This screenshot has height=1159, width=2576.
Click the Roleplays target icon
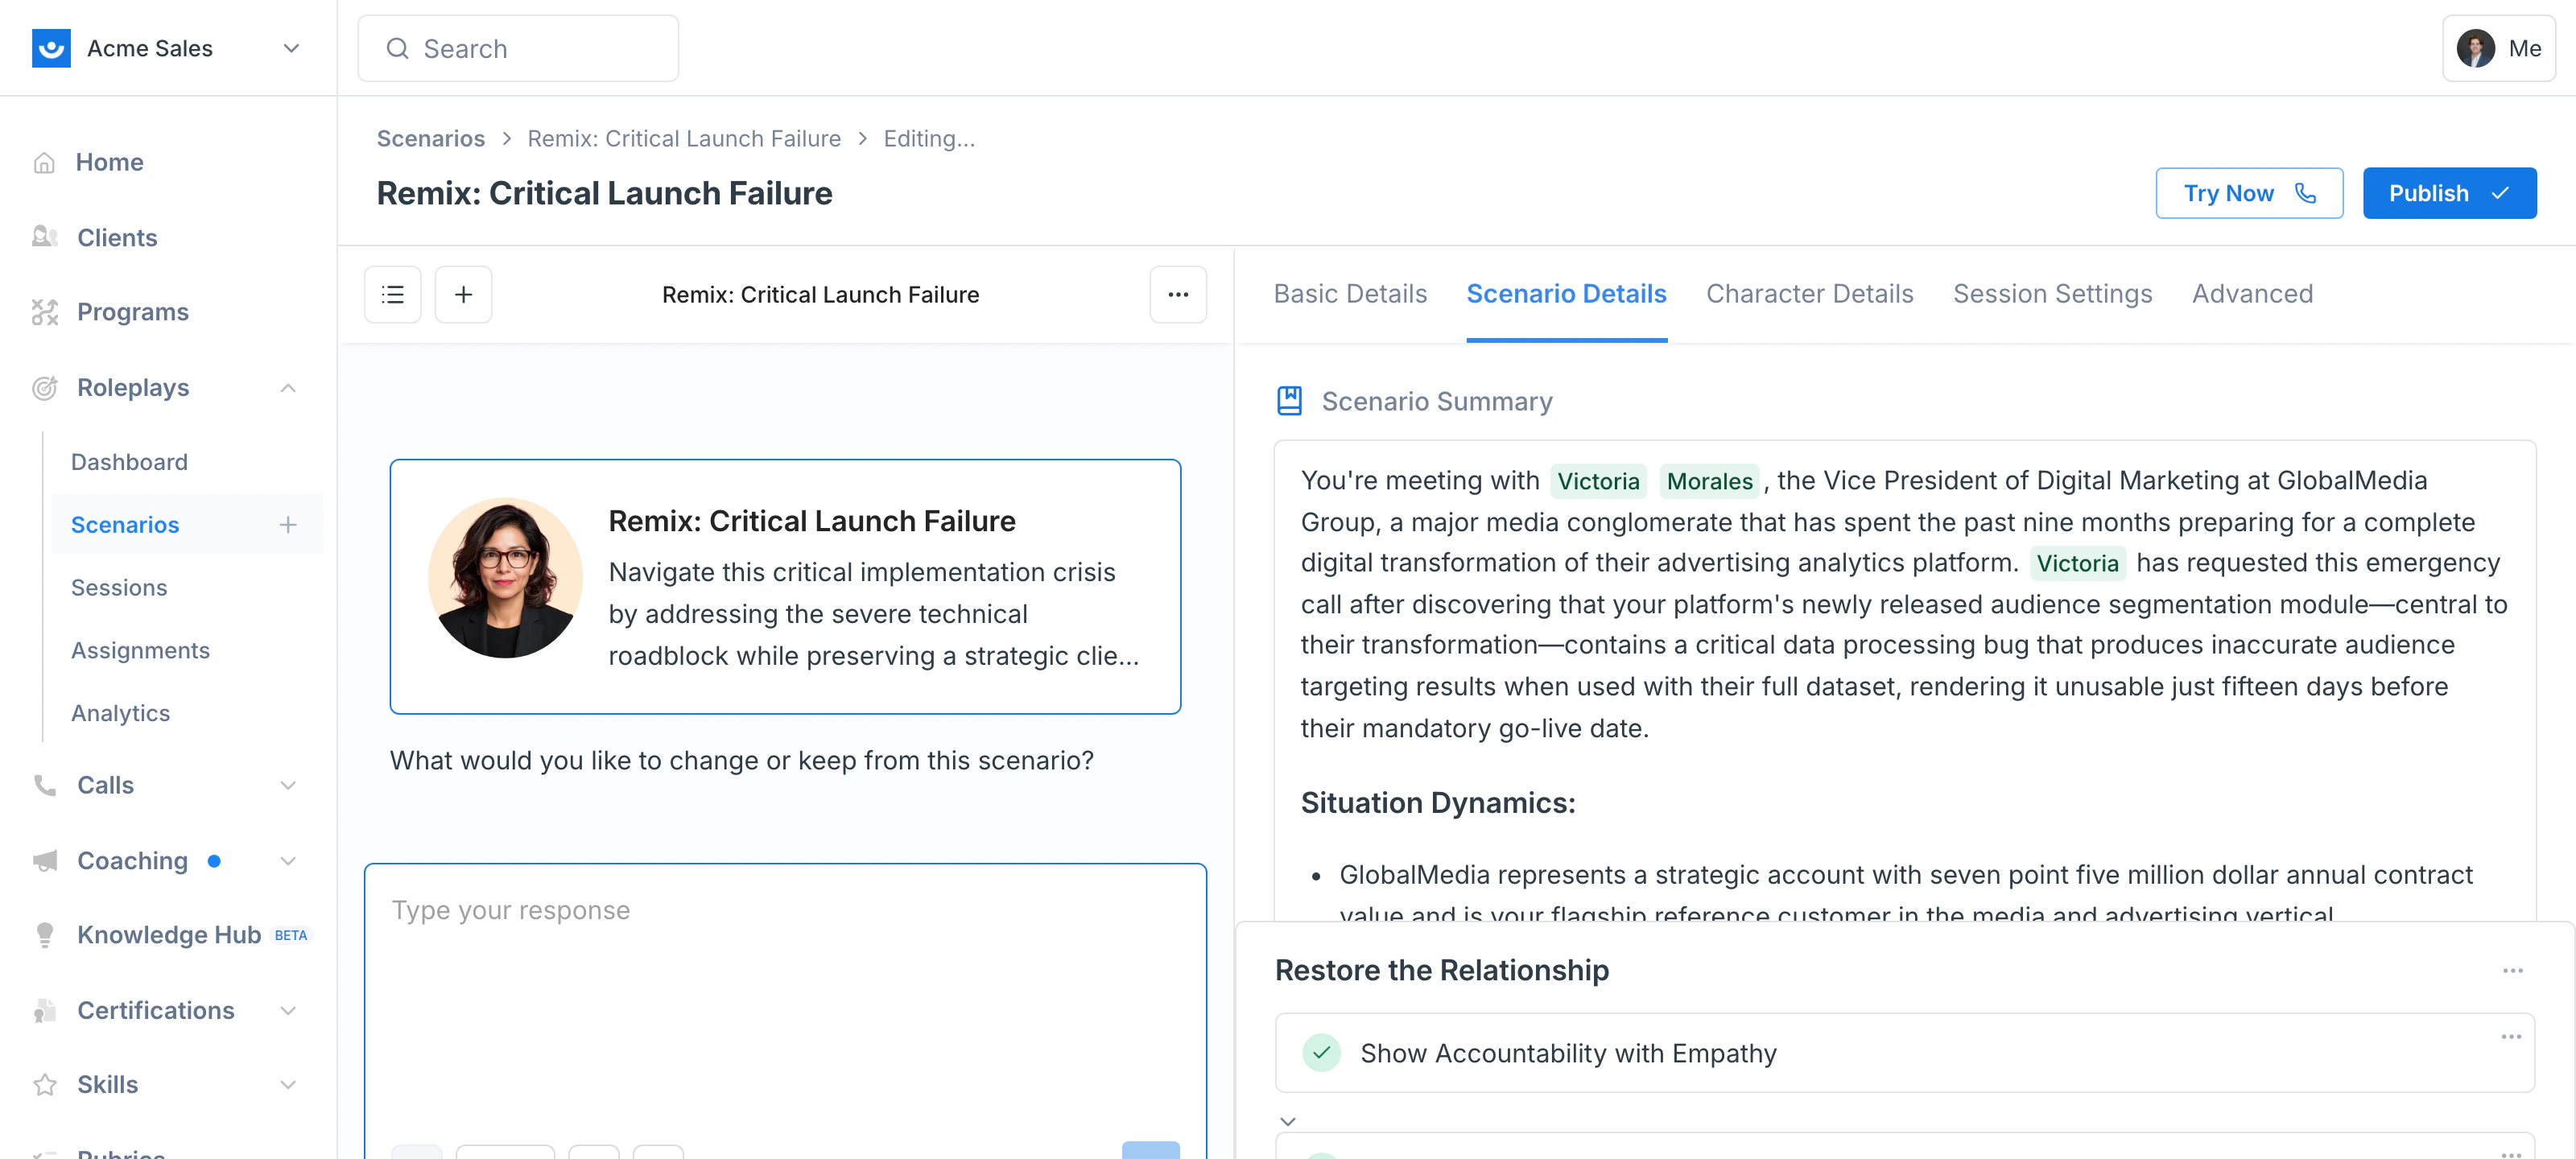(45, 388)
